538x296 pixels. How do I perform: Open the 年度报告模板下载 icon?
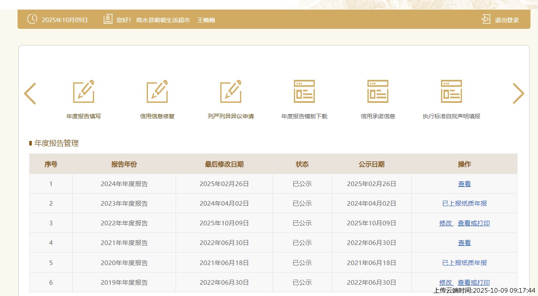pos(304,92)
